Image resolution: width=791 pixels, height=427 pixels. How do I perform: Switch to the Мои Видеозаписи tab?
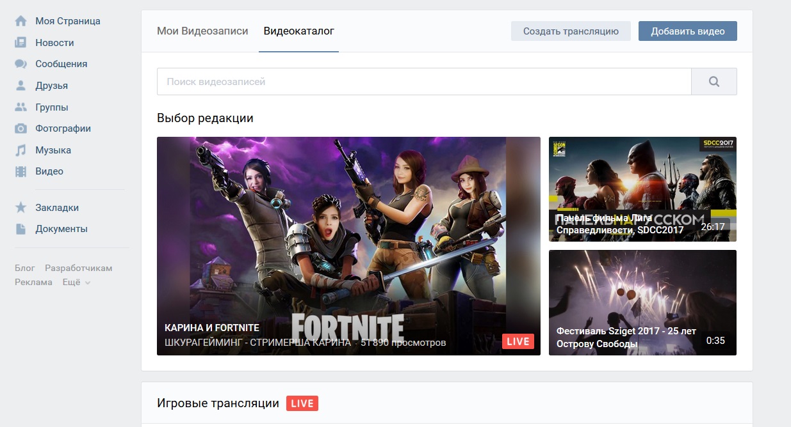(202, 31)
